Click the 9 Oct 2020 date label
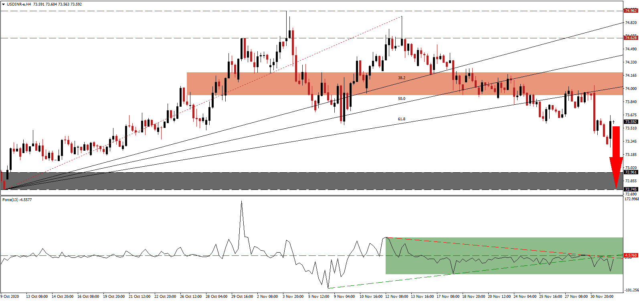The height and width of the screenshot is (301, 639). coord(10,297)
